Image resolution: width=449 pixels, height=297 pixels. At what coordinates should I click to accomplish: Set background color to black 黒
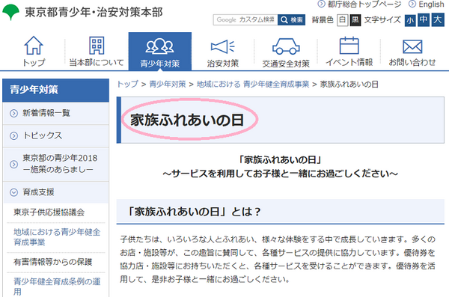click(355, 20)
